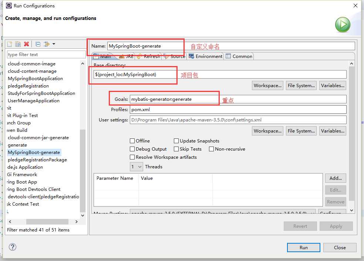Click the green Run arrow banner icon
This screenshot has height=261, width=364.
[x=343, y=24]
